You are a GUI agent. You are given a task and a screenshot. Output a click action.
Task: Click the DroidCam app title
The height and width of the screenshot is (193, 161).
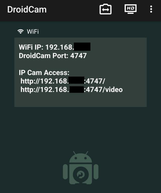point(27,10)
